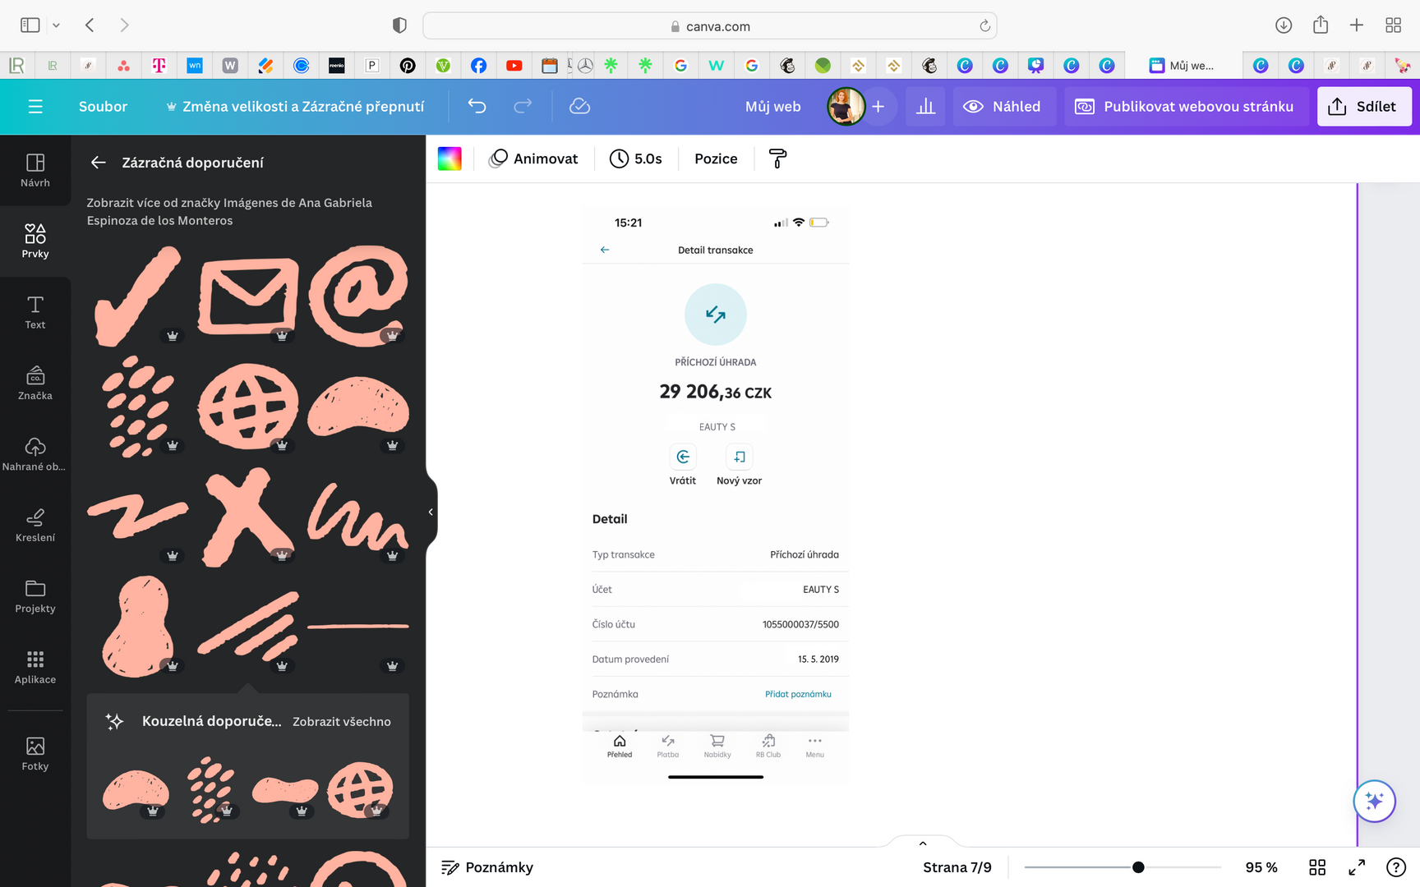Open a new Safari tab
This screenshot has height=887, width=1420.
[1357, 25]
